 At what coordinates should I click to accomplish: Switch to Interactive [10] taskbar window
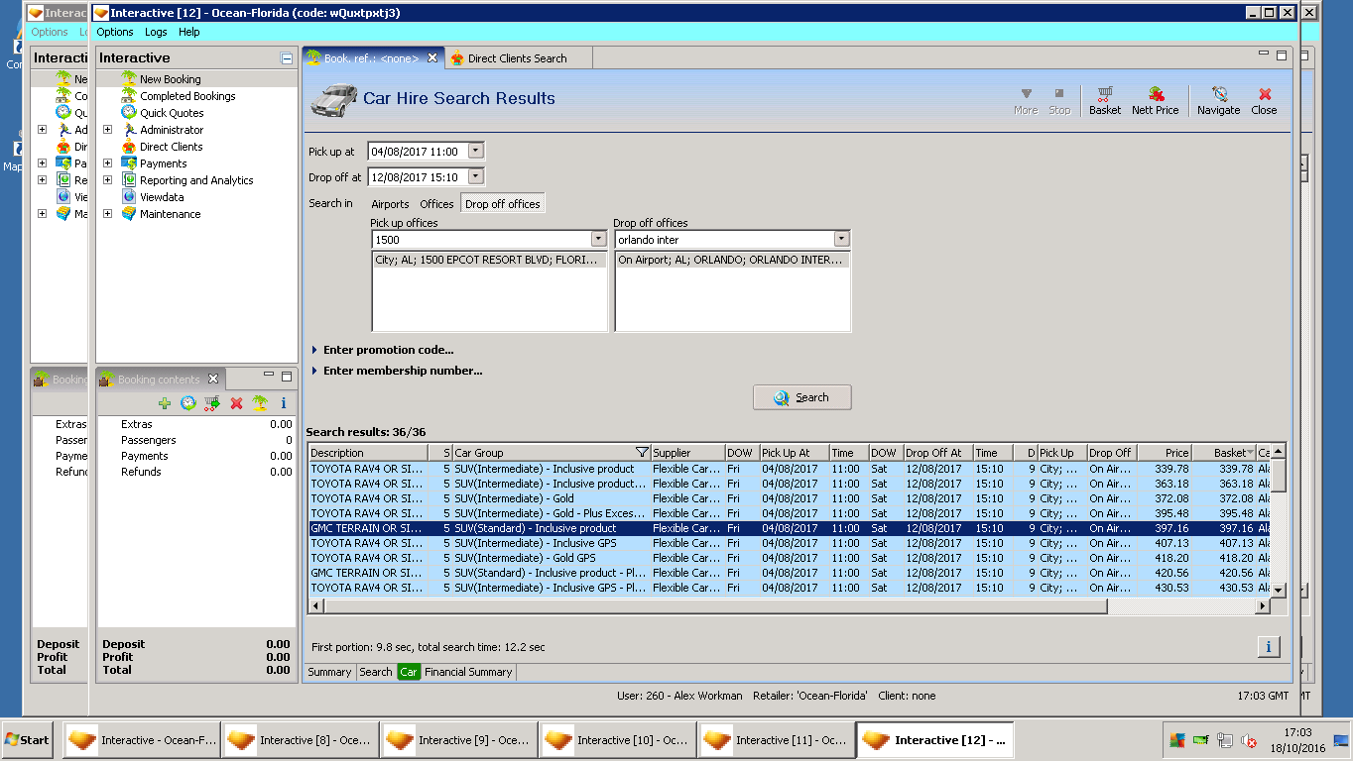tap(618, 740)
